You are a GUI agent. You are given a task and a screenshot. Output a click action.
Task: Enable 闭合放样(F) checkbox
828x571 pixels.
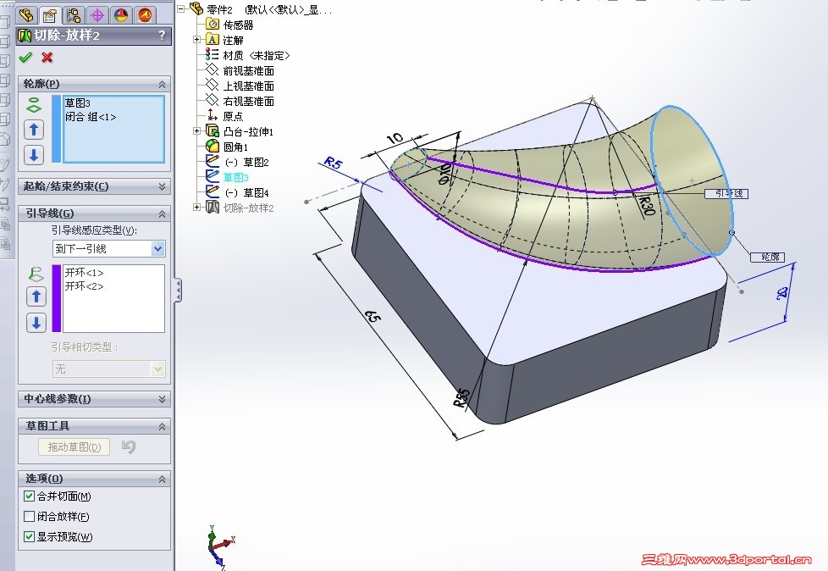point(30,516)
